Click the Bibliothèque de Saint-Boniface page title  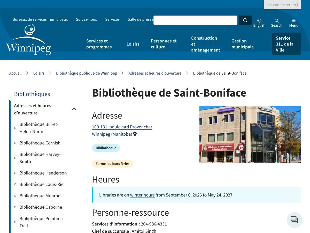point(169,93)
